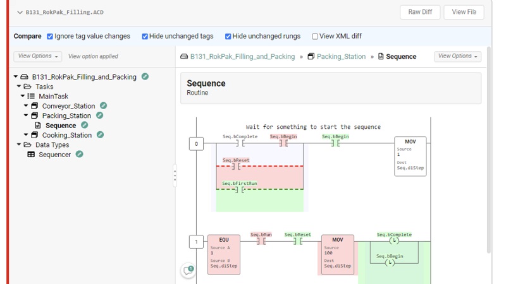Enable View XML diff checkbox

point(315,37)
